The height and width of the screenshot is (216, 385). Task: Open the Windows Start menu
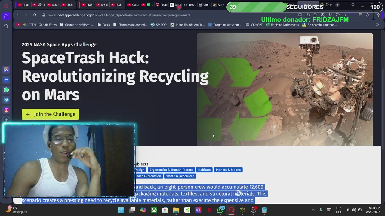pyautogui.click(x=121, y=210)
